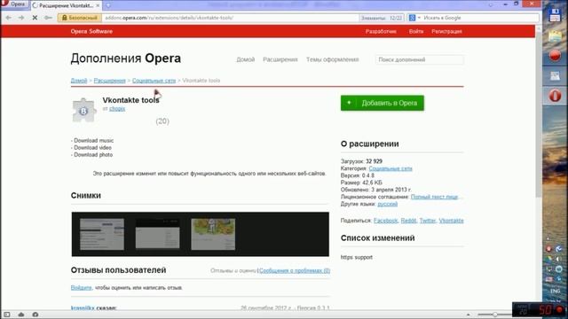The width and height of the screenshot is (568, 319).
Task: Share the extension on Twitter
Action: click(428, 221)
